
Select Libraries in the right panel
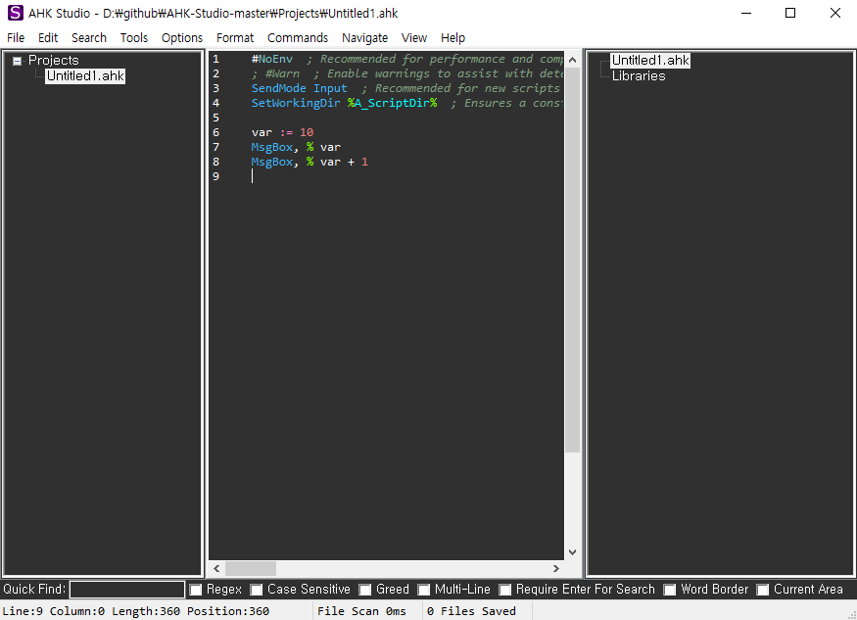pos(638,75)
